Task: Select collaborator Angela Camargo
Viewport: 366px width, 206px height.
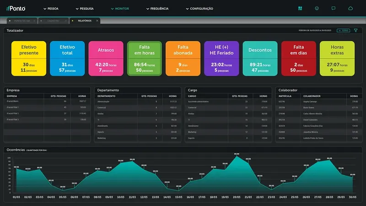Action: 319,102
